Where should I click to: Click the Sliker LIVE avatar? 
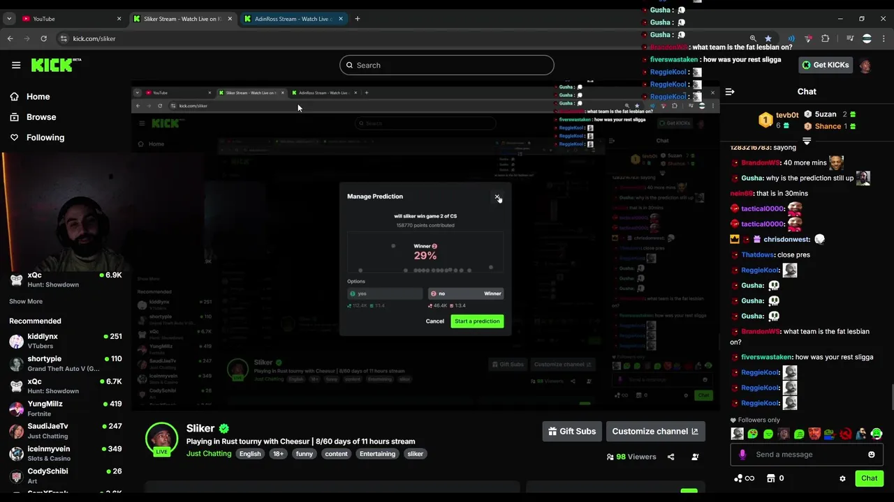tap(161, 439)
